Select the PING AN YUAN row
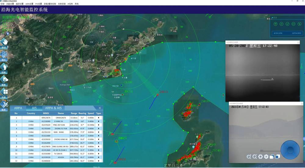Screen dimensions: 305x168 pos(56,125)
